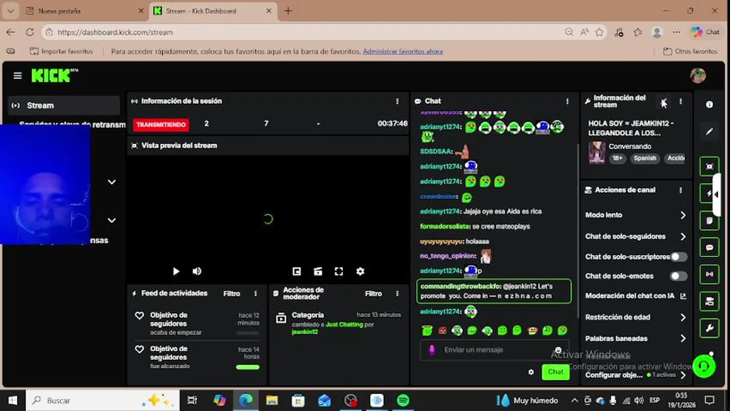Open the Kick hamburger menu
Viewport: 730px width, 411px height.
click(18, 76)
